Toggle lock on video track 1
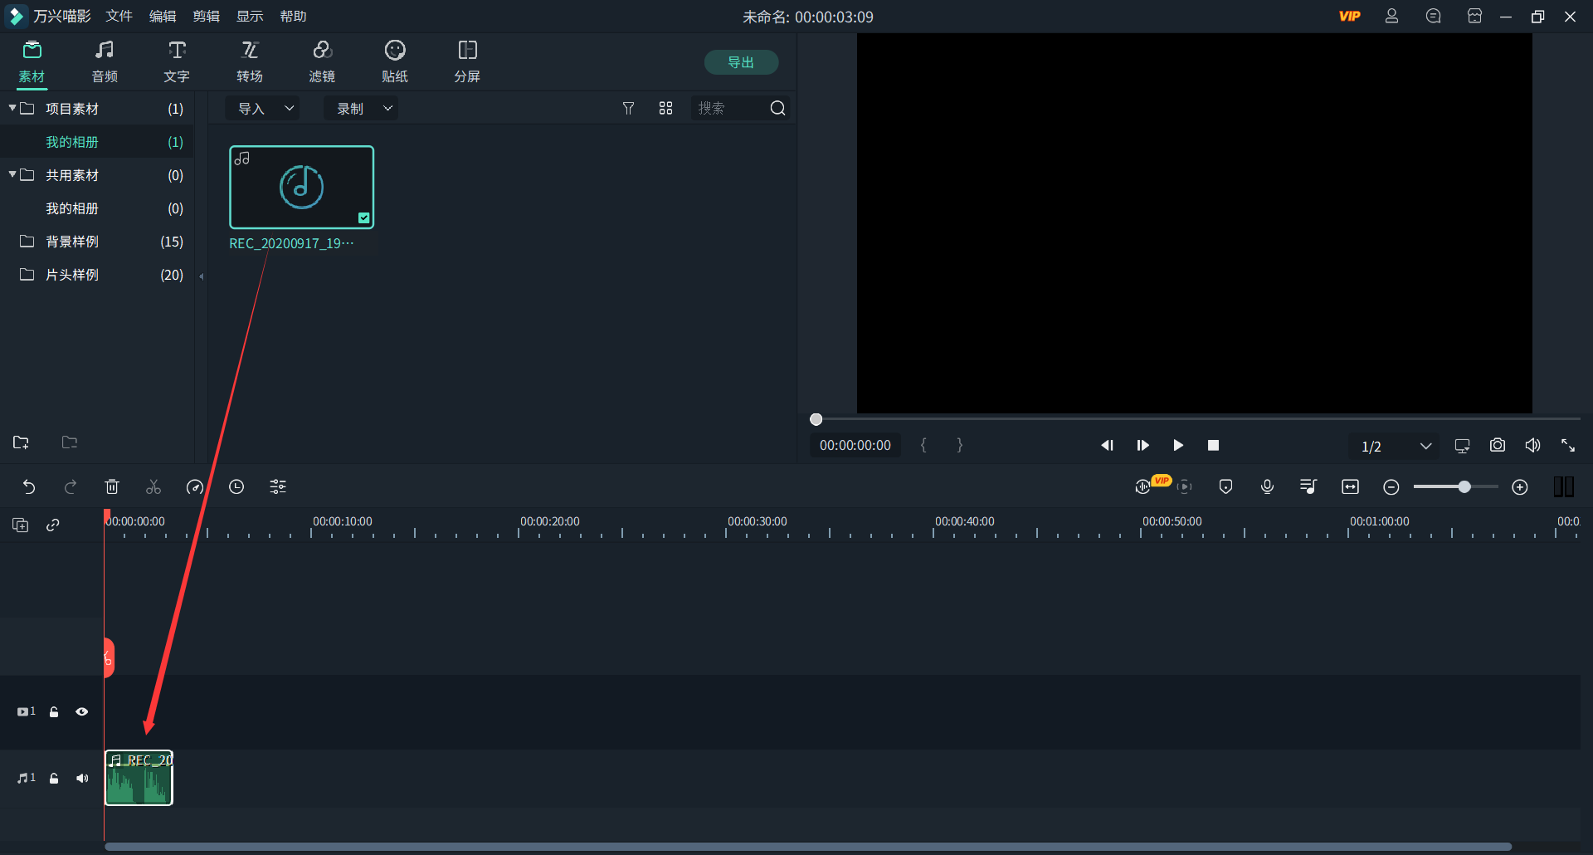 click(x=54, y=712)
